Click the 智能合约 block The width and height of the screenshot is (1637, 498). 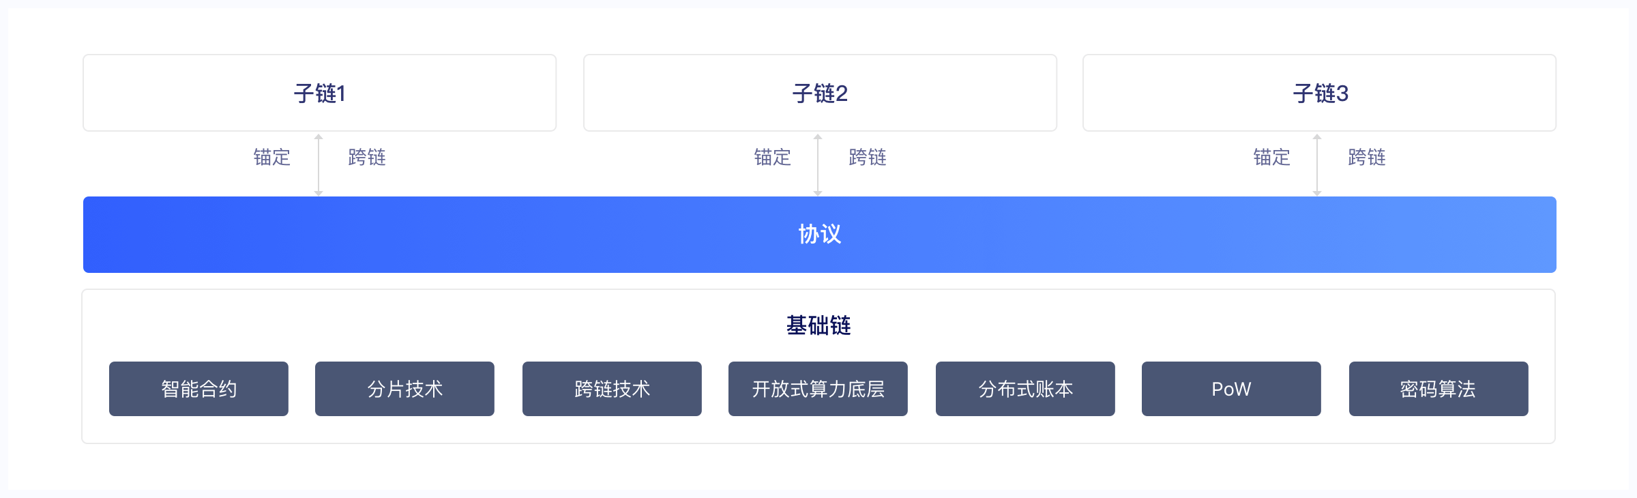coord(198,389)
